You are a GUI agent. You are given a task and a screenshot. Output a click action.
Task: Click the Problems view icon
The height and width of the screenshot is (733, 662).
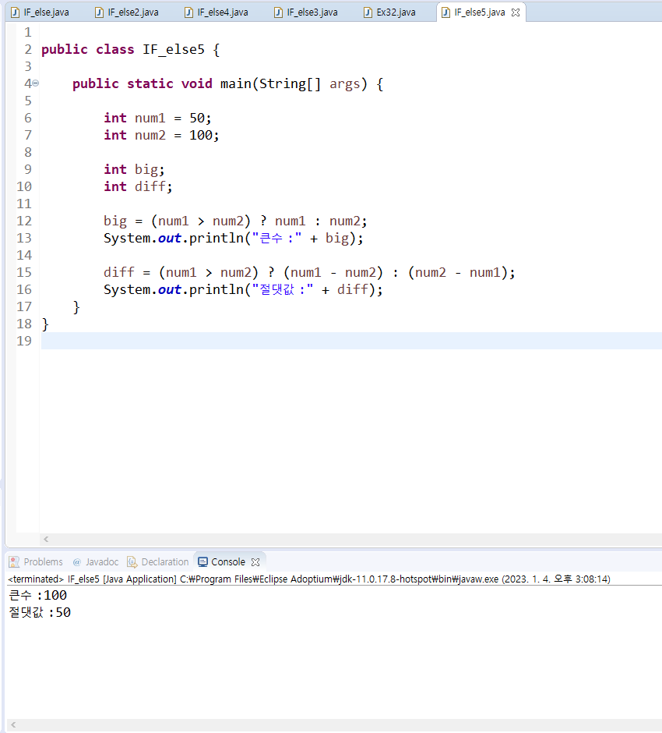point(15,562)
